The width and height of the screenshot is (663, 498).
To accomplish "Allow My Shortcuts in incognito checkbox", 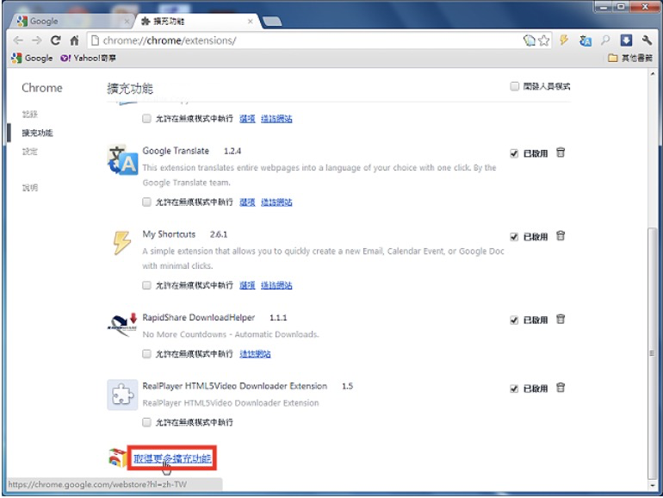I will coord(146,285).
